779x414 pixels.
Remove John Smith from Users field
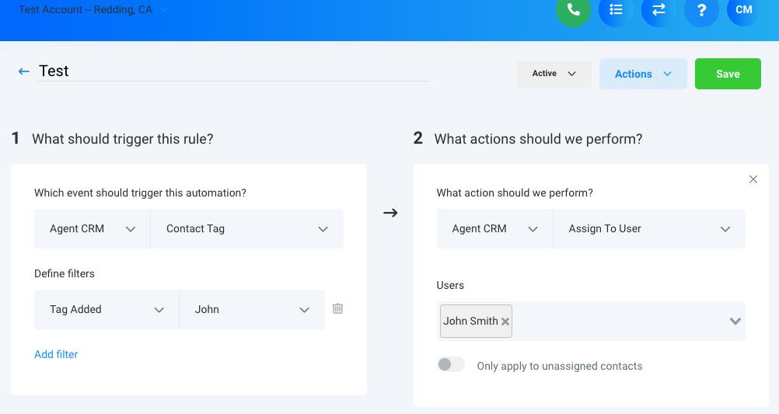coord(505,322)
